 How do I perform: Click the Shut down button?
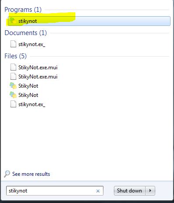click(129, 191)
